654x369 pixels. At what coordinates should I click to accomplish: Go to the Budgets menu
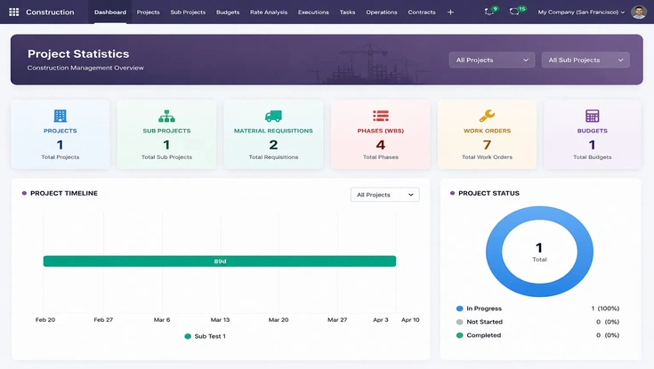pyautogui.click(x=228, y=12)
